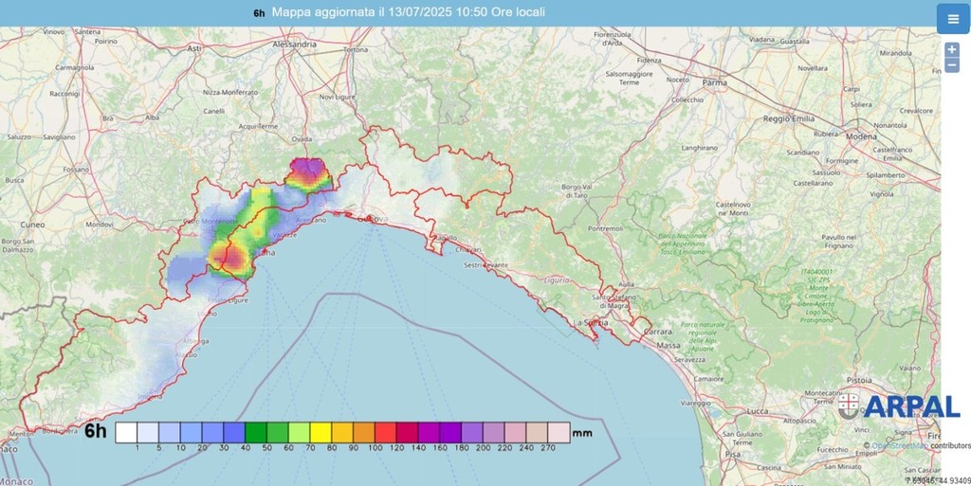Click the 6h label beside the legend

click(96, 431)
